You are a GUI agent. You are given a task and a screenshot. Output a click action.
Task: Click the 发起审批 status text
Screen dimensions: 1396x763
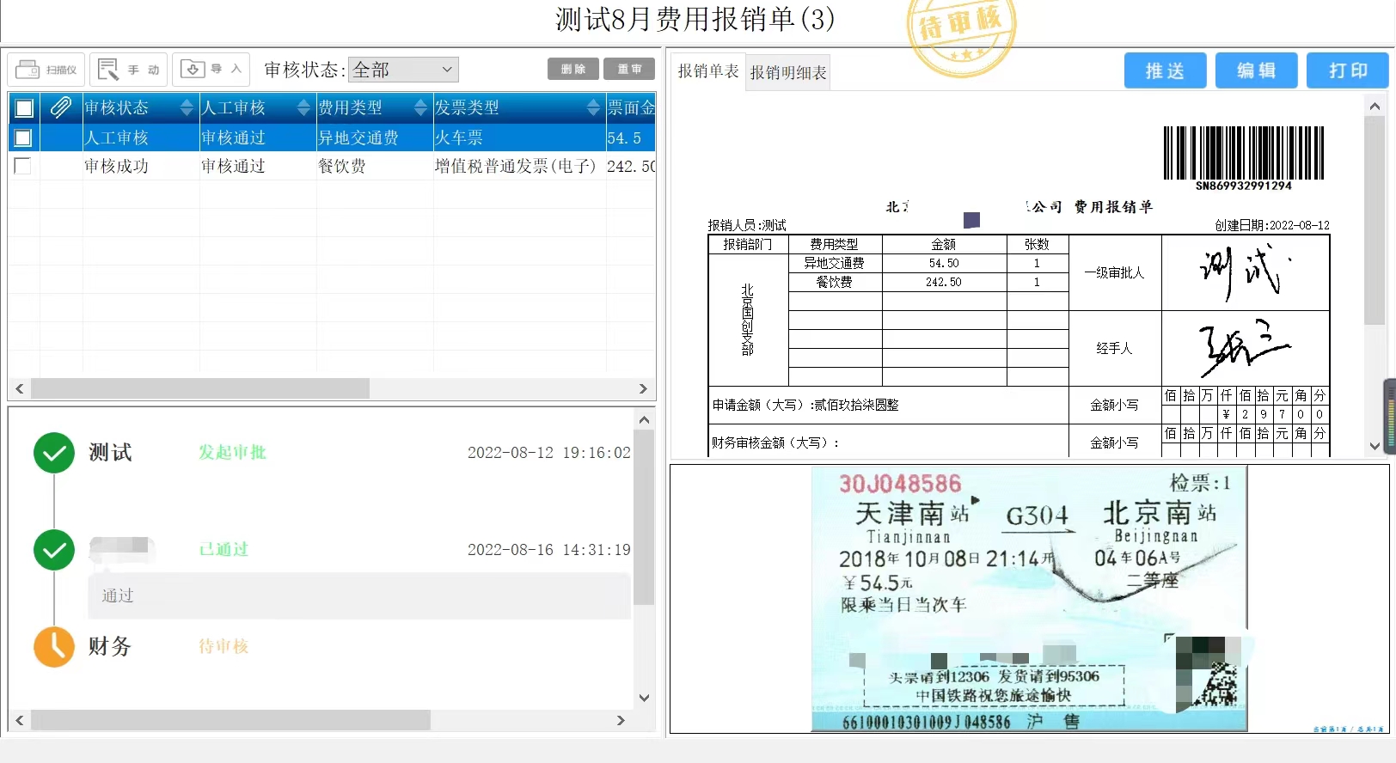232,452
